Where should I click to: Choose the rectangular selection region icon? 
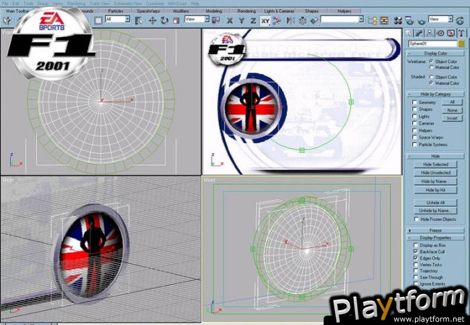[x=98, y=20]
